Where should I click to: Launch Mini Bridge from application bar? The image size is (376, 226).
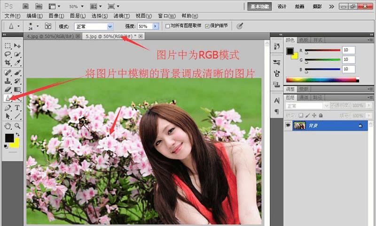point(39,7)
